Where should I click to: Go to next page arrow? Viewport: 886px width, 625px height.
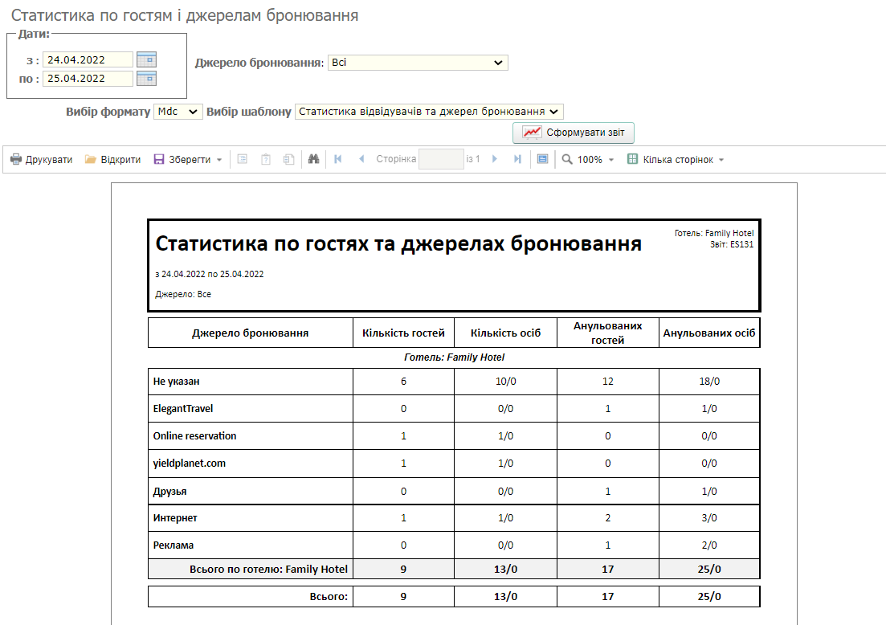(495, 160)
